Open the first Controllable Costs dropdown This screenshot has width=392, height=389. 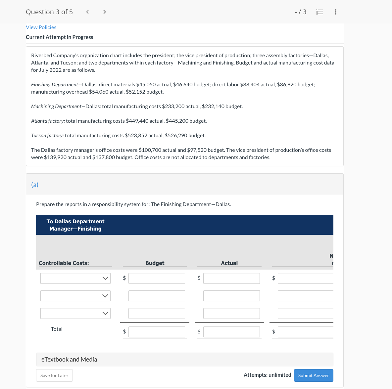(75, 278)
